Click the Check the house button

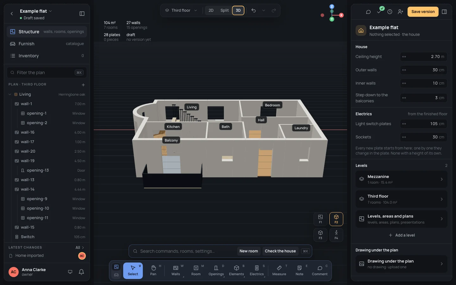coord(280,251)
